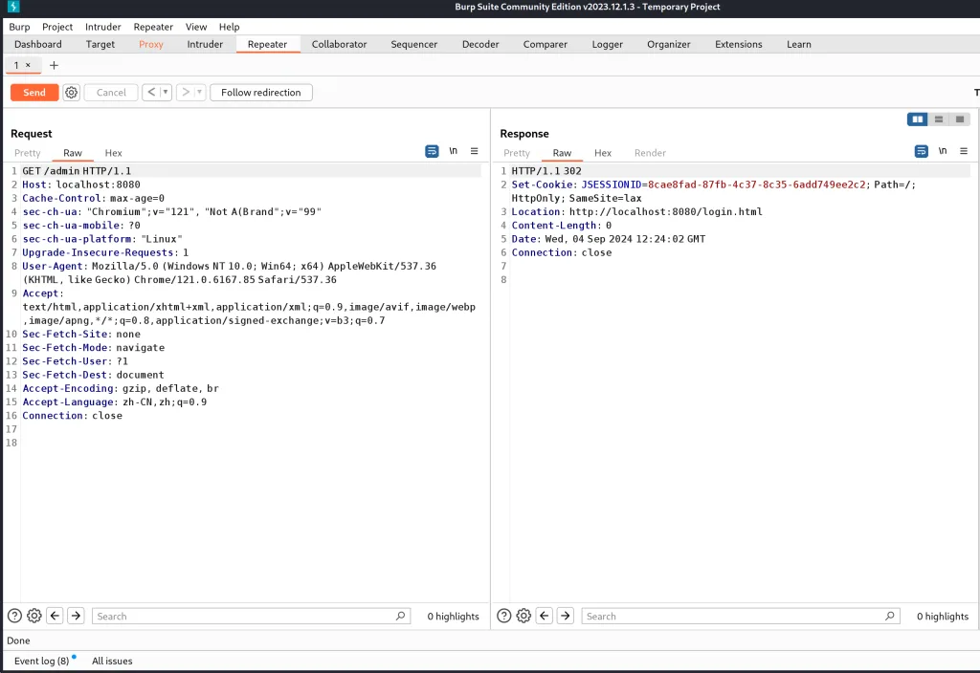Click the Follow redirection button

[261, 93]
